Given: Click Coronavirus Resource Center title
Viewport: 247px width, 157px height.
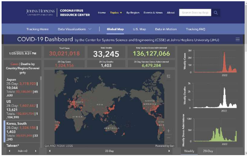Looking at the screenshot, I should [75, 13].
